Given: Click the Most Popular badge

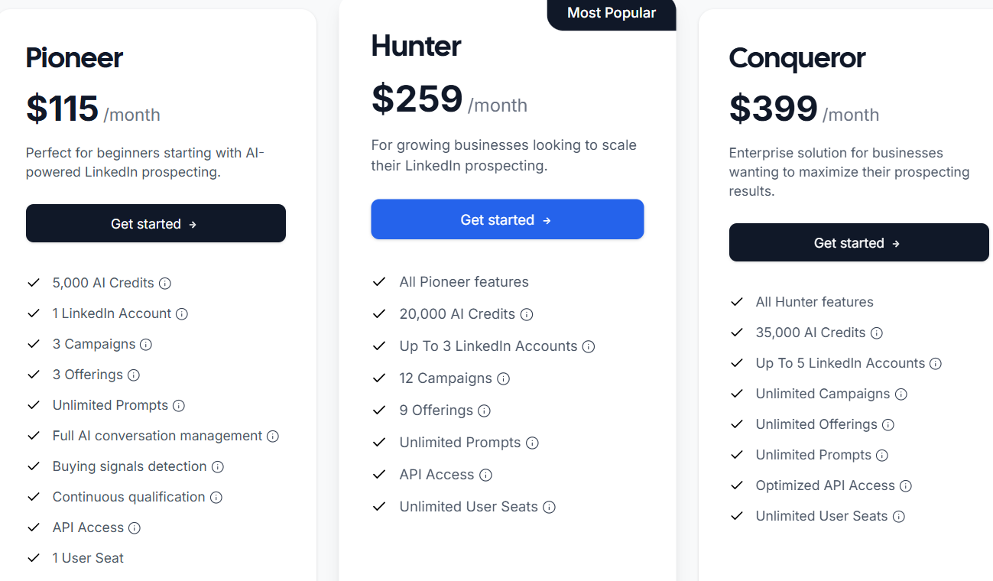Looking at the screenshot, I should pos(611,13).
